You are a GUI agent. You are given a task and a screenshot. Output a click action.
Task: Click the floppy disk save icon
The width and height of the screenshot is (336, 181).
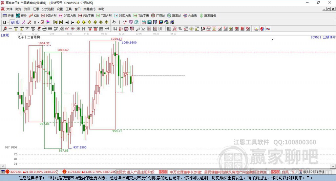[x=161, y=22]
